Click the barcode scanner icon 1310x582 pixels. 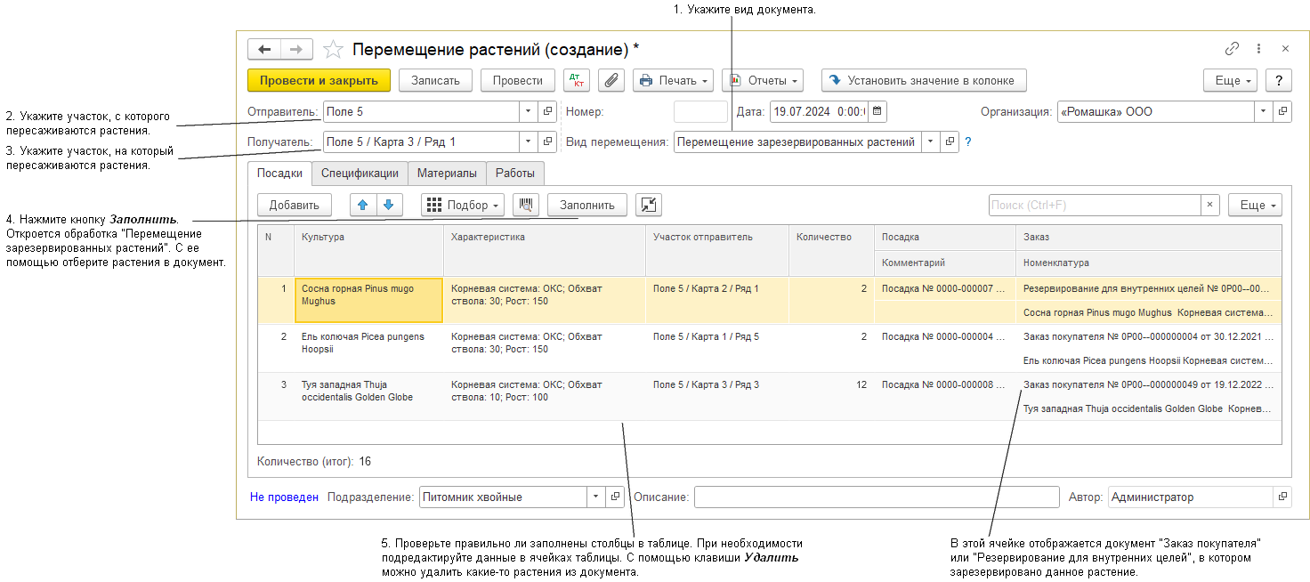(526, 205)
